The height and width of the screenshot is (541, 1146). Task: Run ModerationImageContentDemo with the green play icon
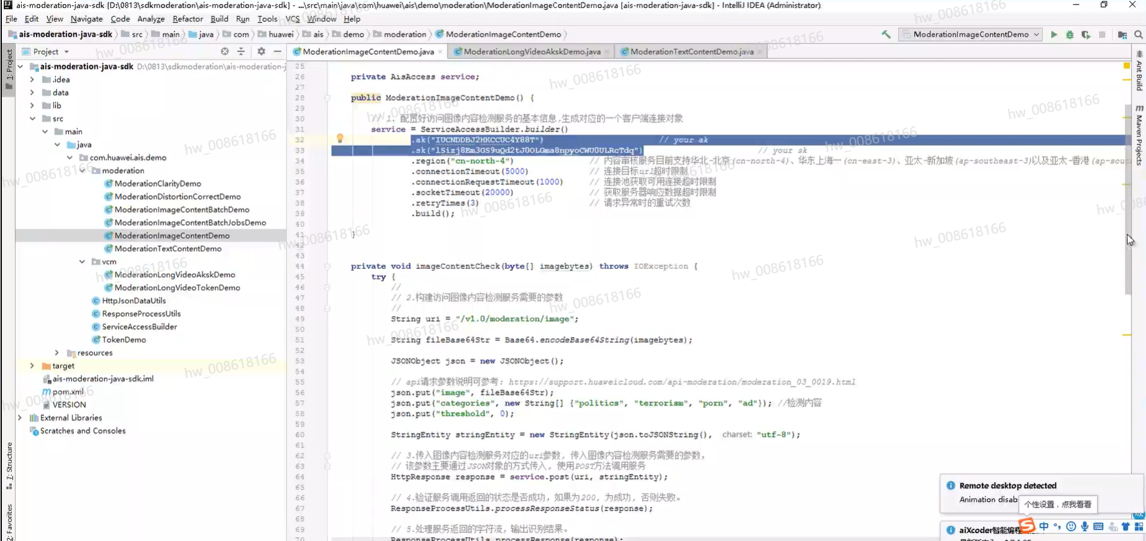point(1054,34)
